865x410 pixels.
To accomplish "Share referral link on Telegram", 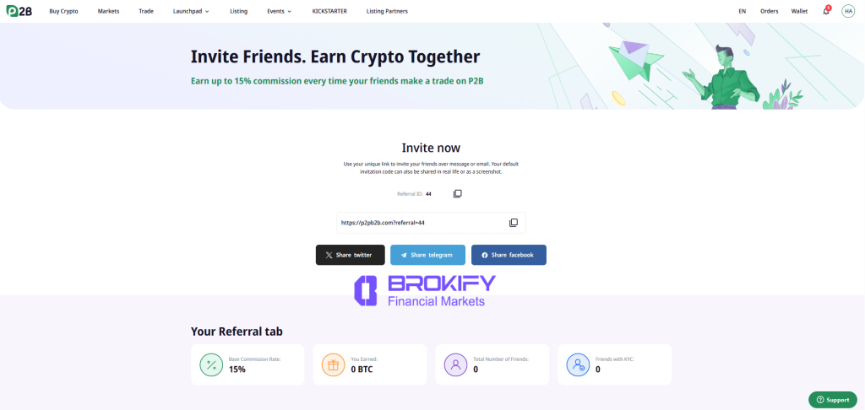I will click(x=427, y=255).
